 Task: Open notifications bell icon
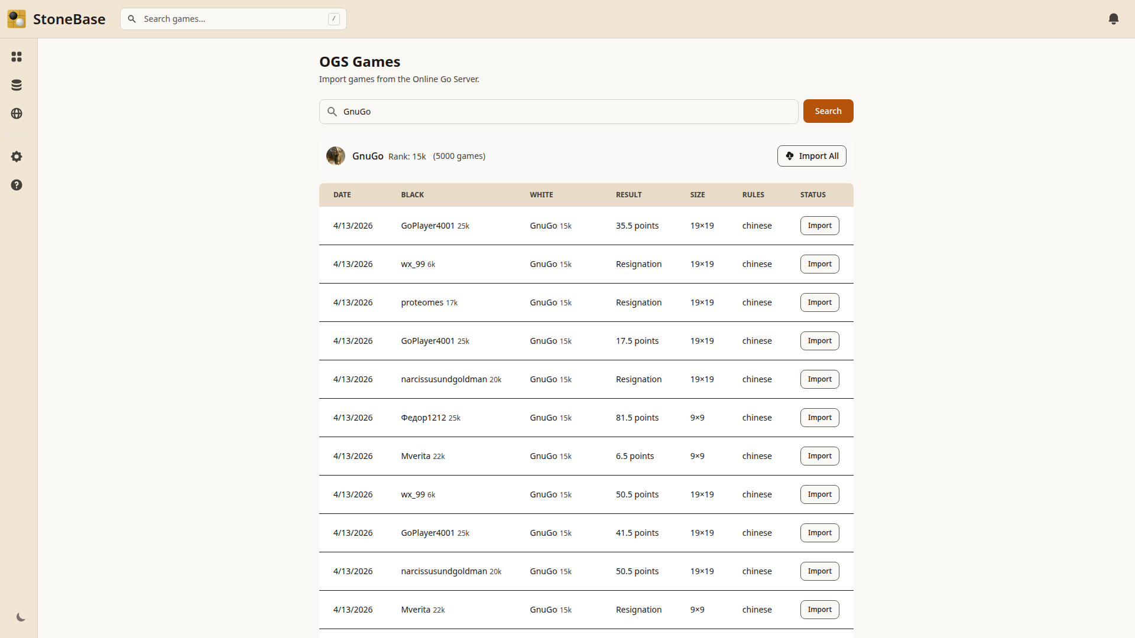pyautogui.click(x=1114, y=19)
